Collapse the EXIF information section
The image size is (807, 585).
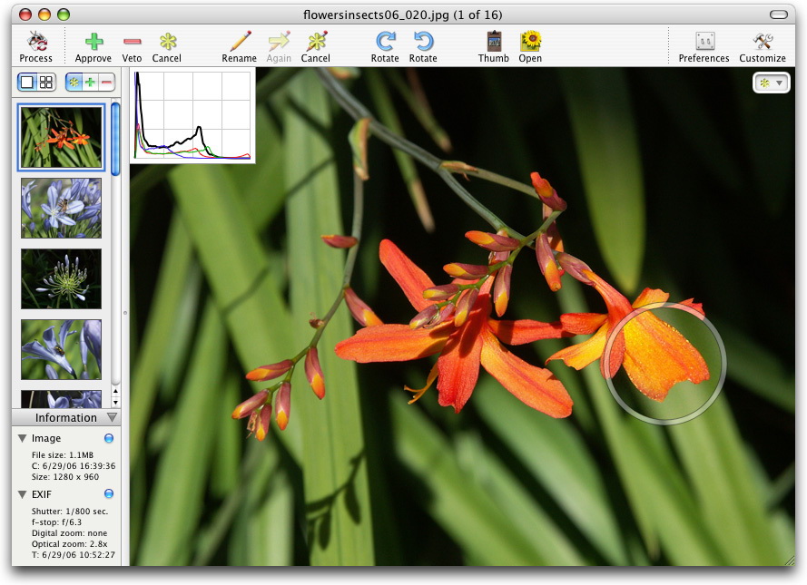point(23,494)
